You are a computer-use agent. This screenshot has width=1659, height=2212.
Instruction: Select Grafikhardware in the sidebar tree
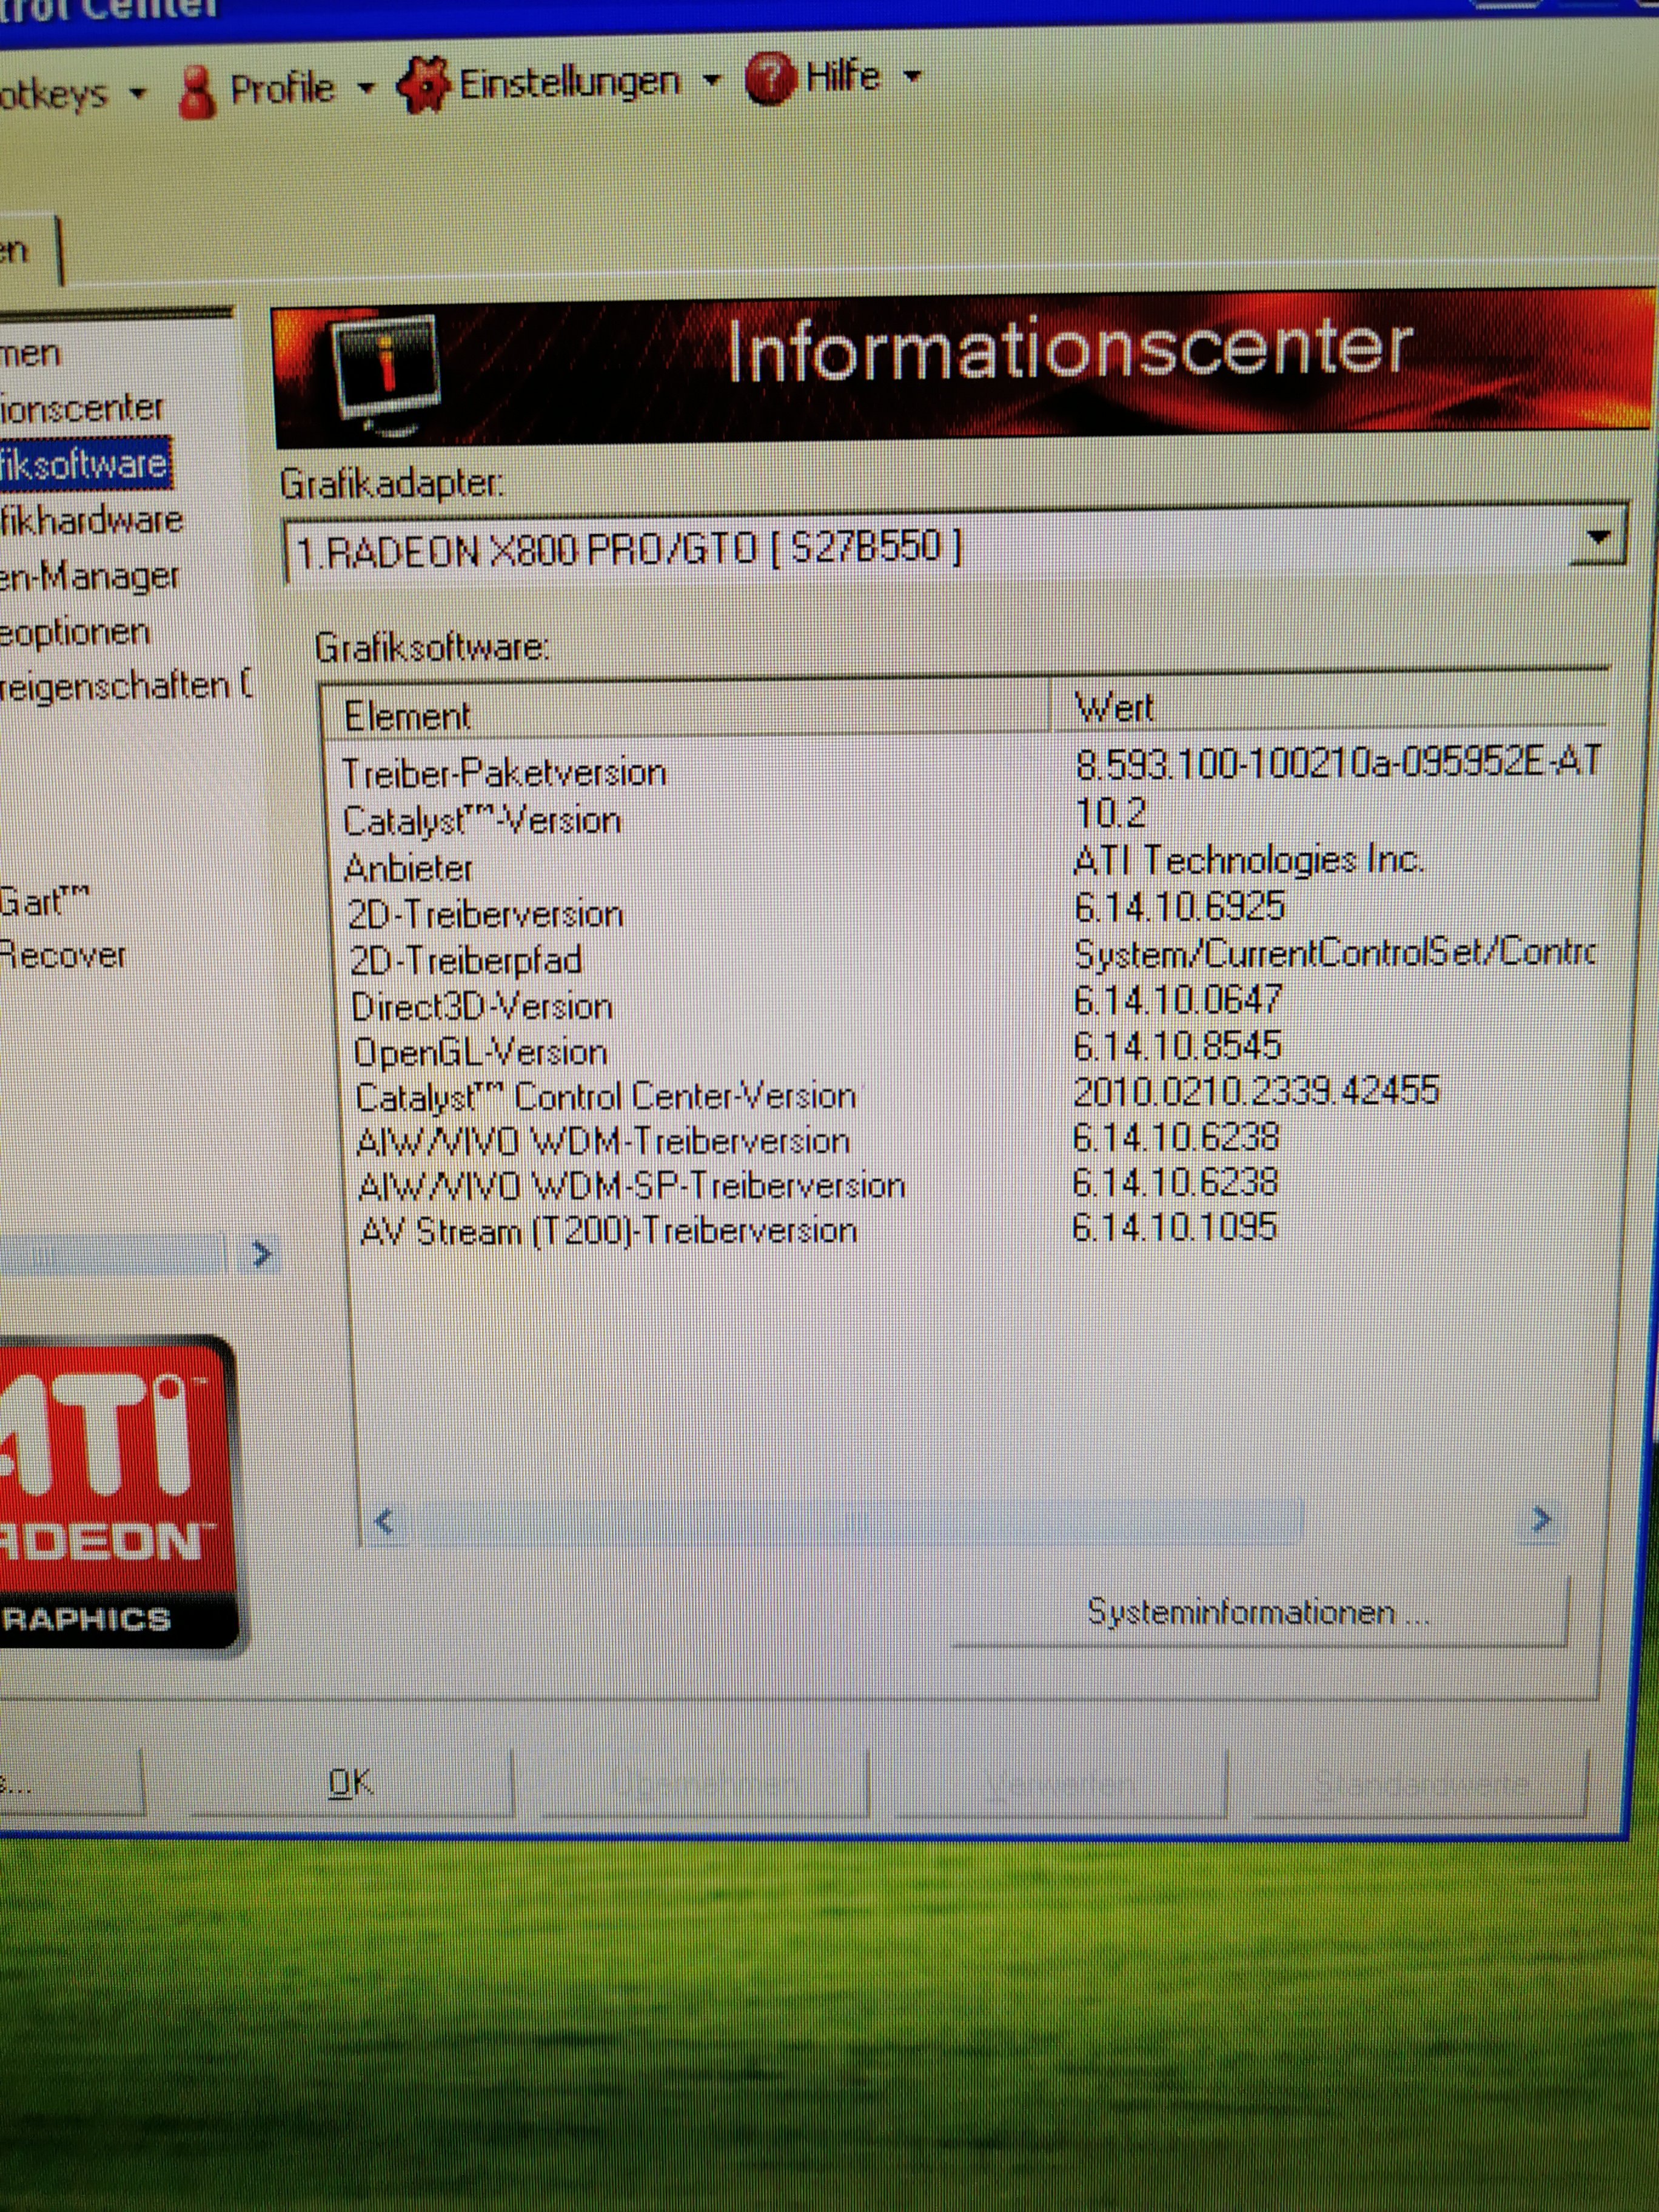click(x=90, y=521)
